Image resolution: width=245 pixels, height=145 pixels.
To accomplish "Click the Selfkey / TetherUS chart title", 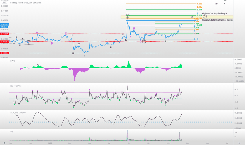I will tap(26, 3).
